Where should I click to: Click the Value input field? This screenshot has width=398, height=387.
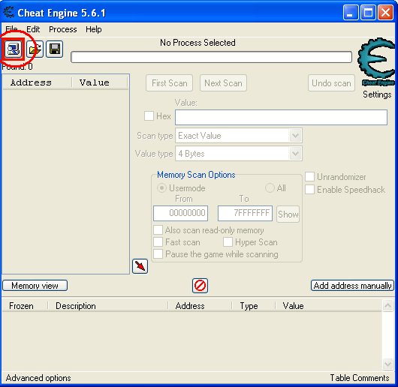click(282, 117)
